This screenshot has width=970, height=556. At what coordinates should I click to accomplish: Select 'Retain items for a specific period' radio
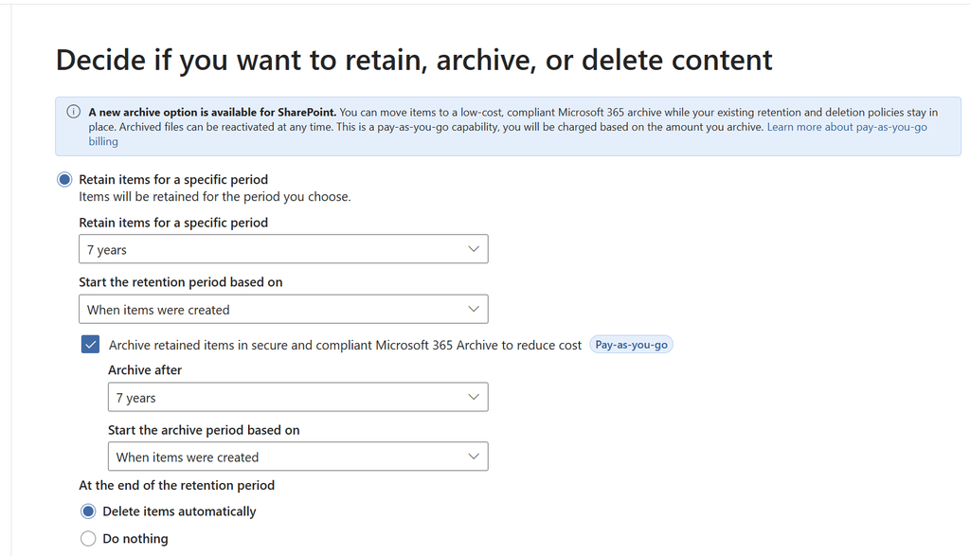tap(64, 179)
